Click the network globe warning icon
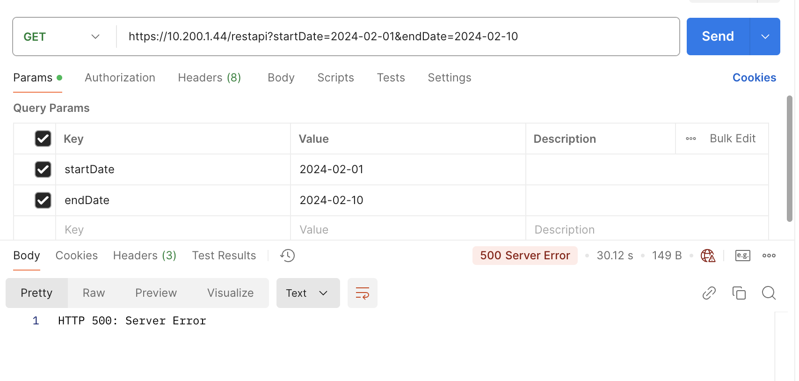This screenshot has height=381, width=799. coord(708,256)
